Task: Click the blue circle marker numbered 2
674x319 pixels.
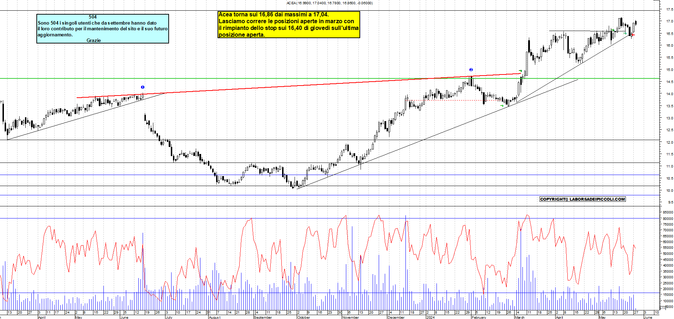Action: pos(471,70)
